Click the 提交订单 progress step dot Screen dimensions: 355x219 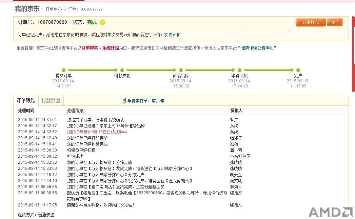[x=64, y=70]
